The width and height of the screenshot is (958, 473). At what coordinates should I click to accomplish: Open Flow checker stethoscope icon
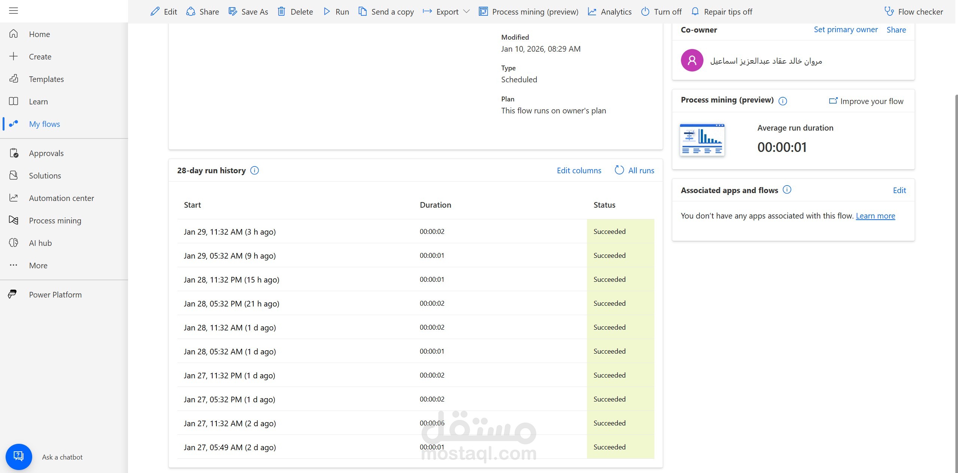(x=889, y=12)
